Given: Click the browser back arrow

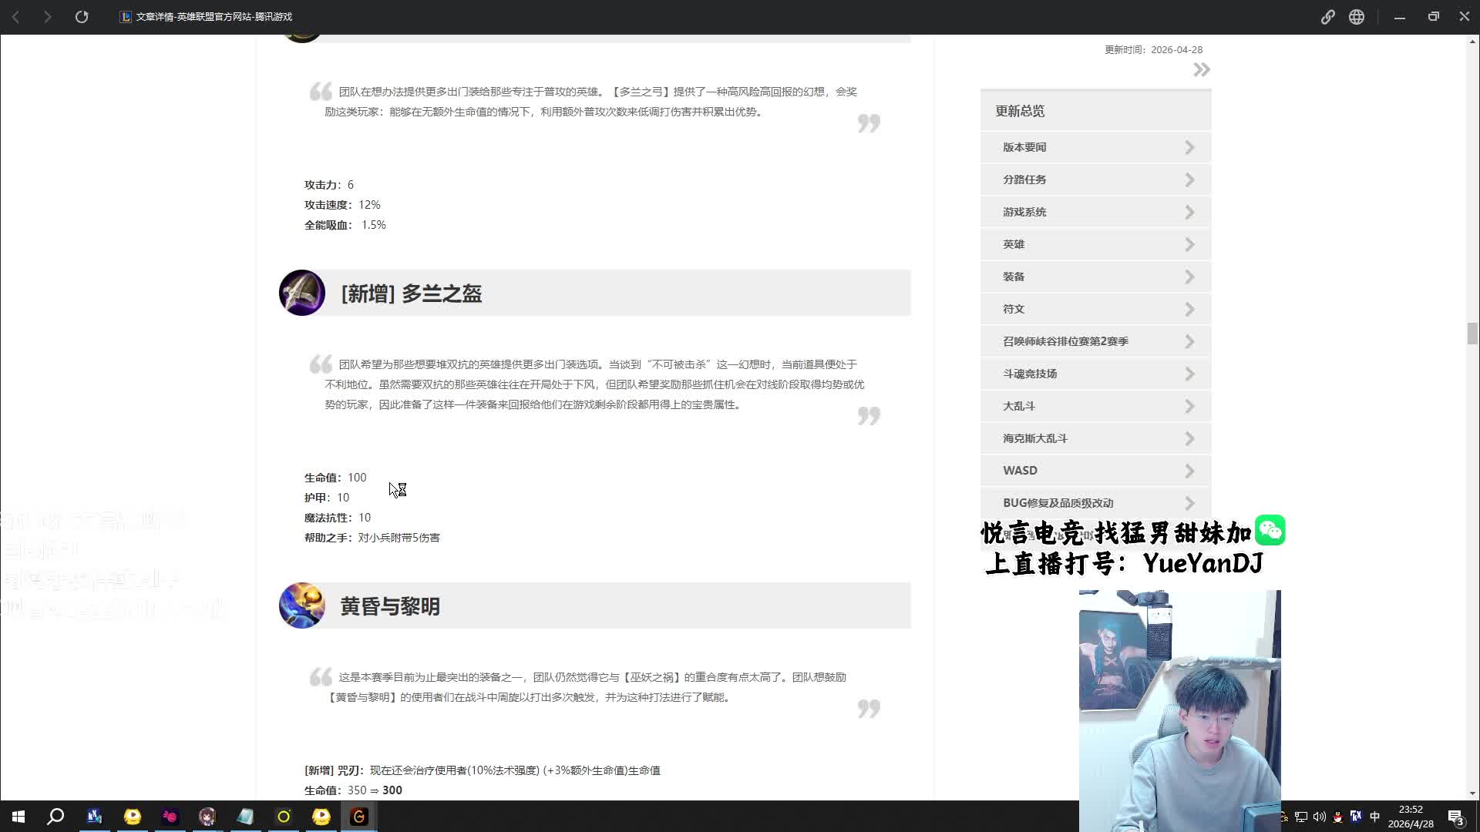Looking at the screenshot, I should click(x=15, y=16).
